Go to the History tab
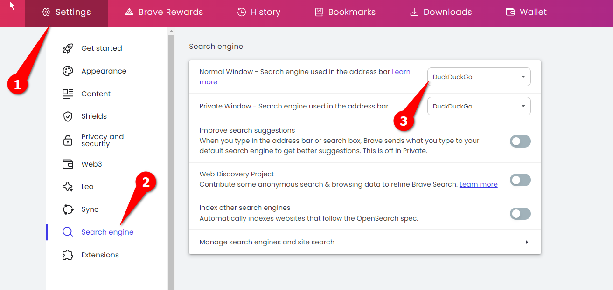Screen dimensions: 613x290 coord(258,13)
